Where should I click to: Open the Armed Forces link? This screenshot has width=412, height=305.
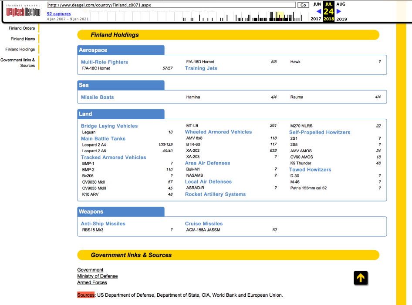point(92,282)
